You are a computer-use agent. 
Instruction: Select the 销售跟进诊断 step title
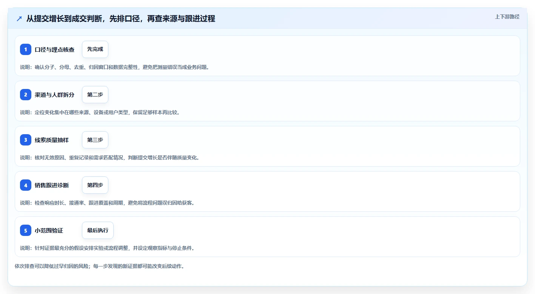pyautogui.click(x=52, y=185)
